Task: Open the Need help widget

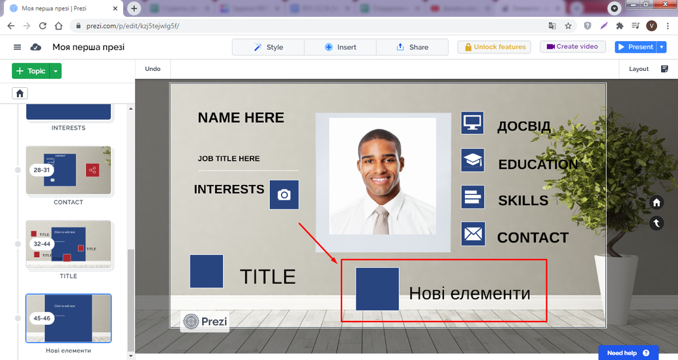Action: (x=628, y=353)
